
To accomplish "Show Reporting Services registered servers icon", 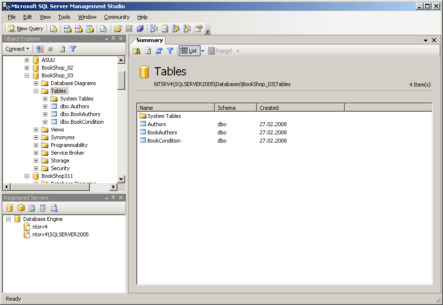I will pos(32,208).
